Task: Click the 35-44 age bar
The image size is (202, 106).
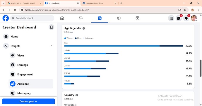Action: pos(85,69)
